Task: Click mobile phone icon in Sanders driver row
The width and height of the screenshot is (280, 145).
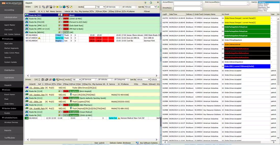Action: 71,95
